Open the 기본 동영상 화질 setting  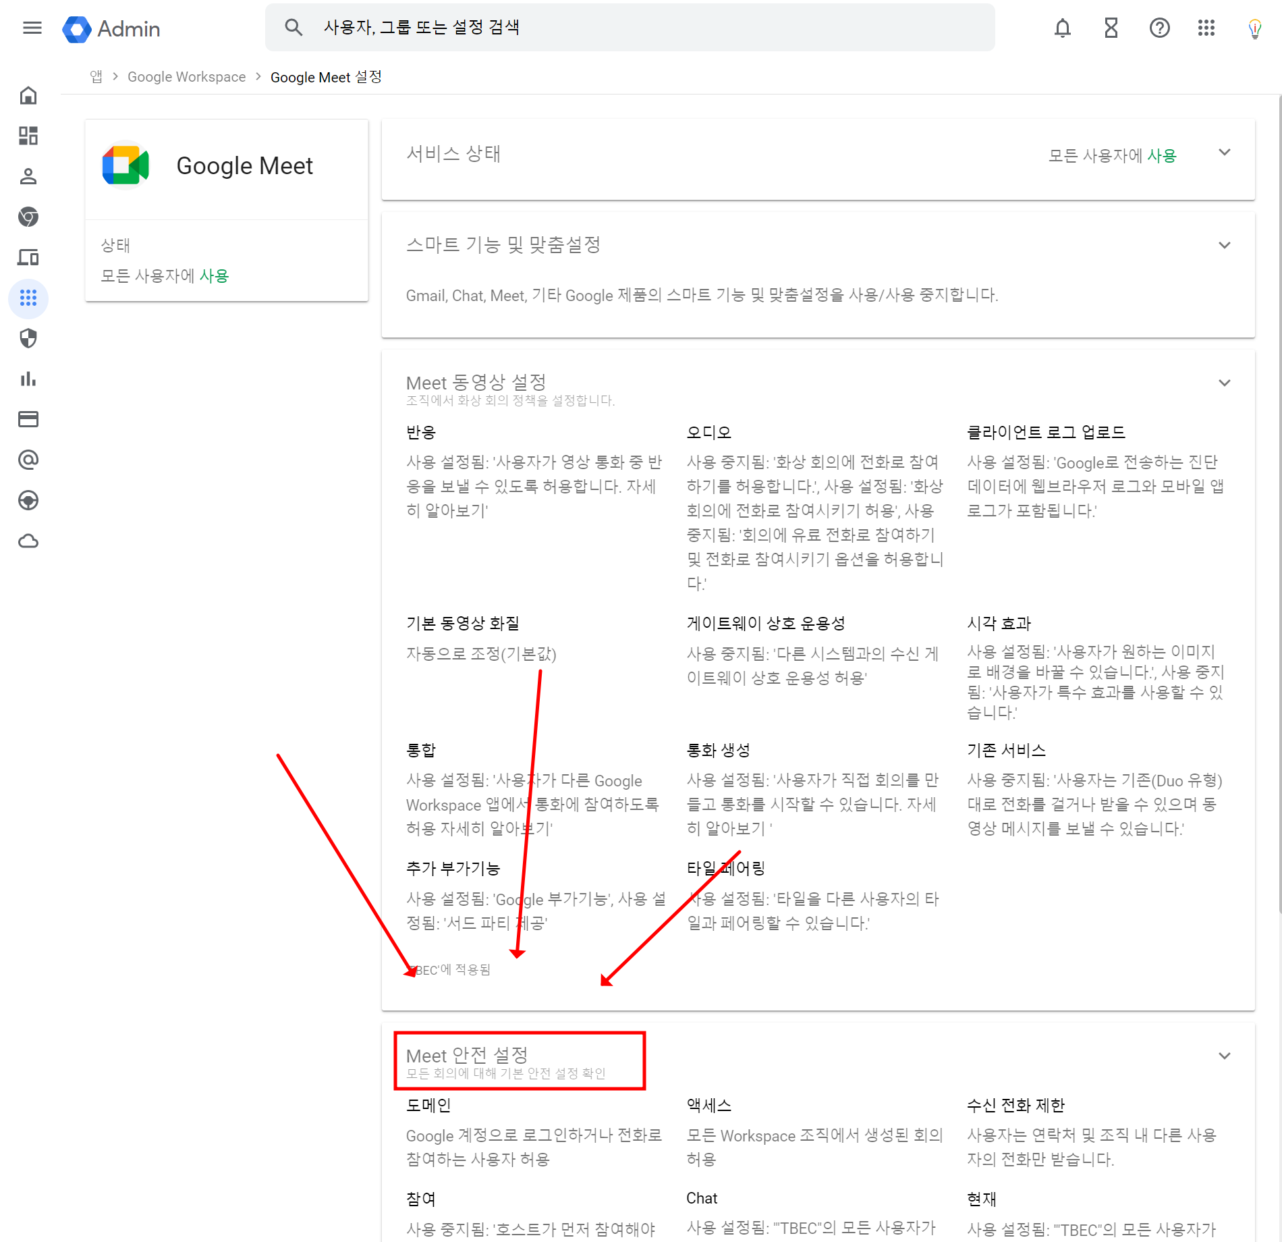click(463, 623)
